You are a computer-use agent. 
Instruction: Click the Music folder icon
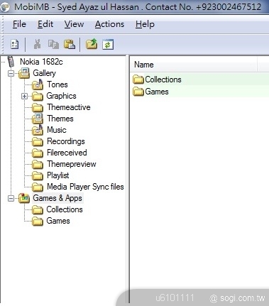coord(38,130)
